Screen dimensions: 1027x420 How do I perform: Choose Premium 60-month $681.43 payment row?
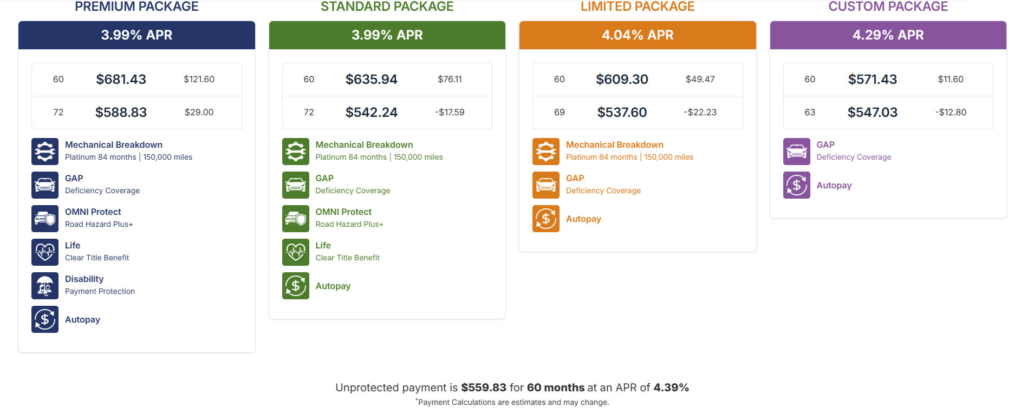136,80
